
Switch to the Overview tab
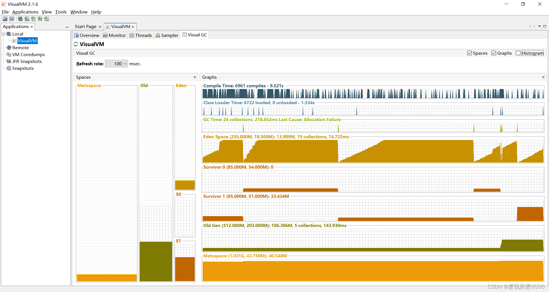click(x=87, y=35)
